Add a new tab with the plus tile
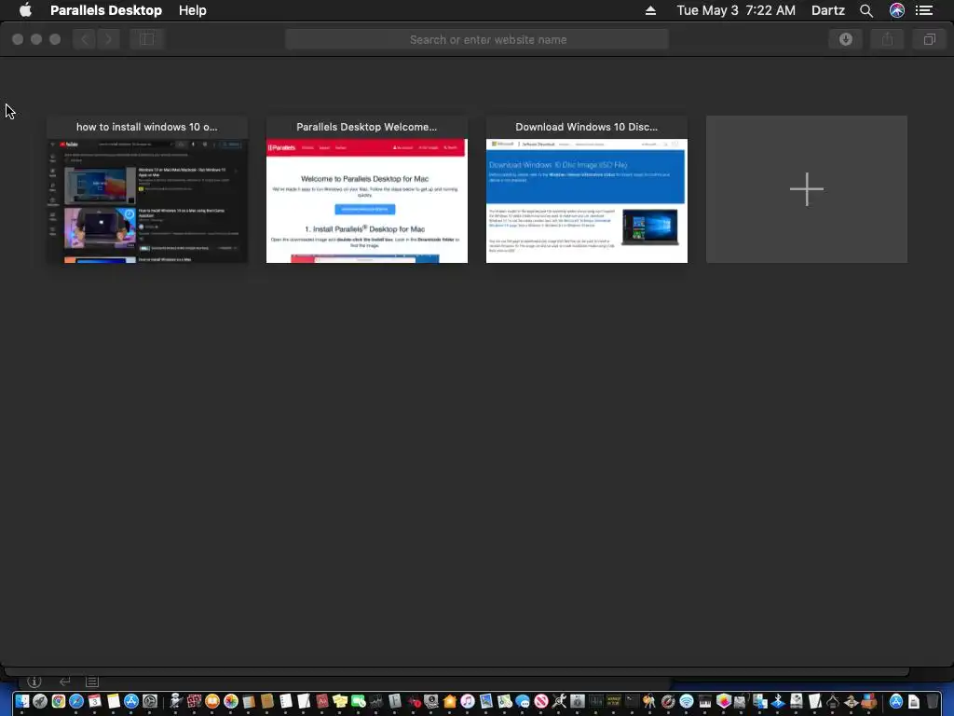954x716 pixels. coord(806,189)
